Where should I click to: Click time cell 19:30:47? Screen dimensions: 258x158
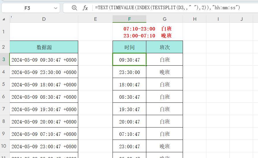(x=130, y=109)
